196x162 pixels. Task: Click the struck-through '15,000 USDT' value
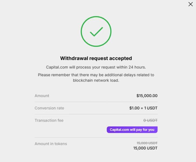coord(147,143)
